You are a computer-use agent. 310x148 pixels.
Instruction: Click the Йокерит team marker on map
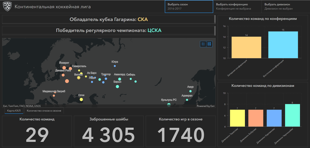[x=64, y=68]
